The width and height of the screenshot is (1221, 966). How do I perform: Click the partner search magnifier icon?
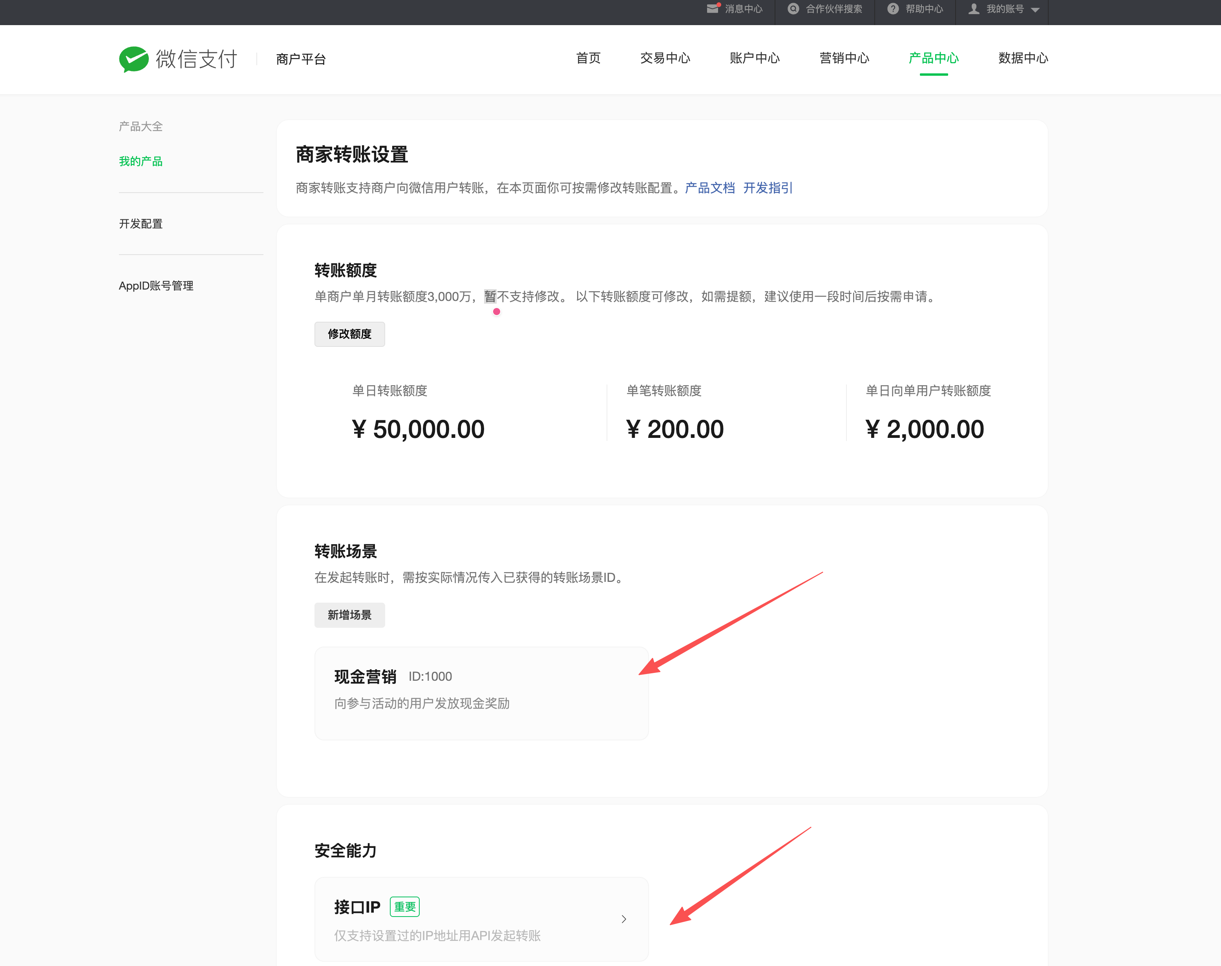(793, 9)
